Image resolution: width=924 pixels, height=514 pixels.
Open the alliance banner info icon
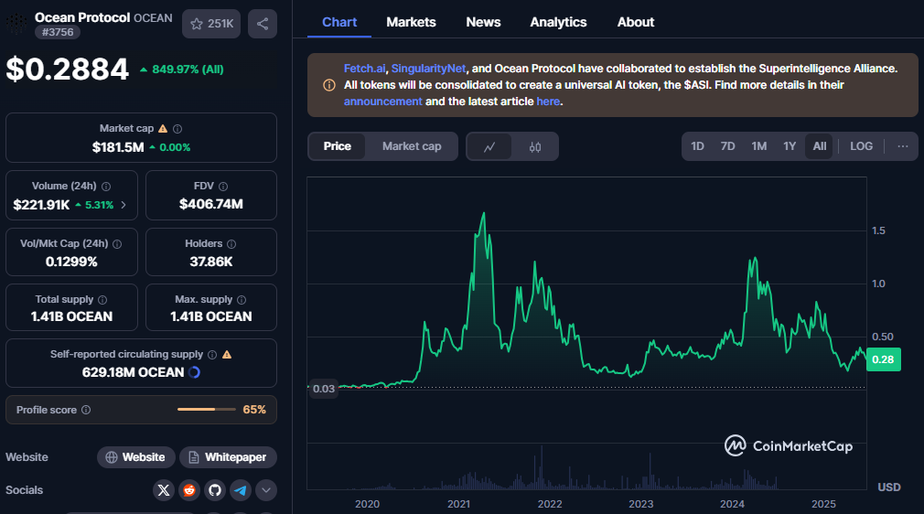point(329,85)
